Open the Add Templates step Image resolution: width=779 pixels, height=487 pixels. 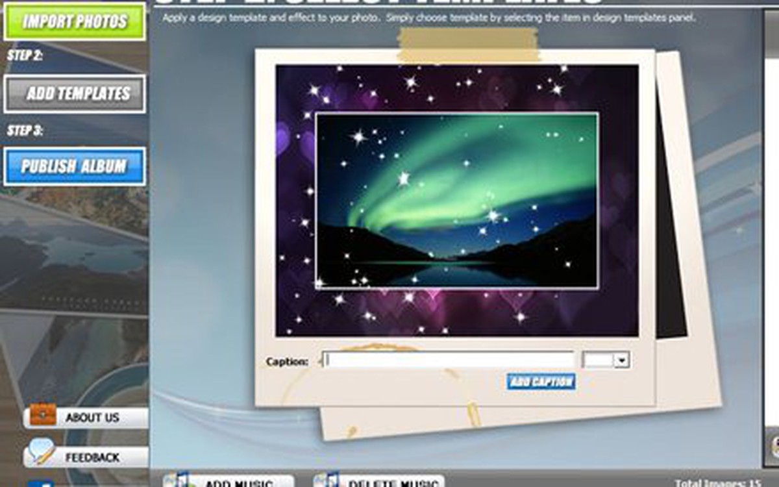click(x=75, y=94)
